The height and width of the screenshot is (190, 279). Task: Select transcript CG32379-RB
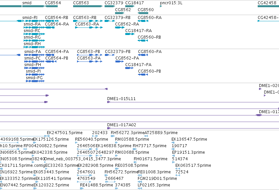(x=117, y=18)
